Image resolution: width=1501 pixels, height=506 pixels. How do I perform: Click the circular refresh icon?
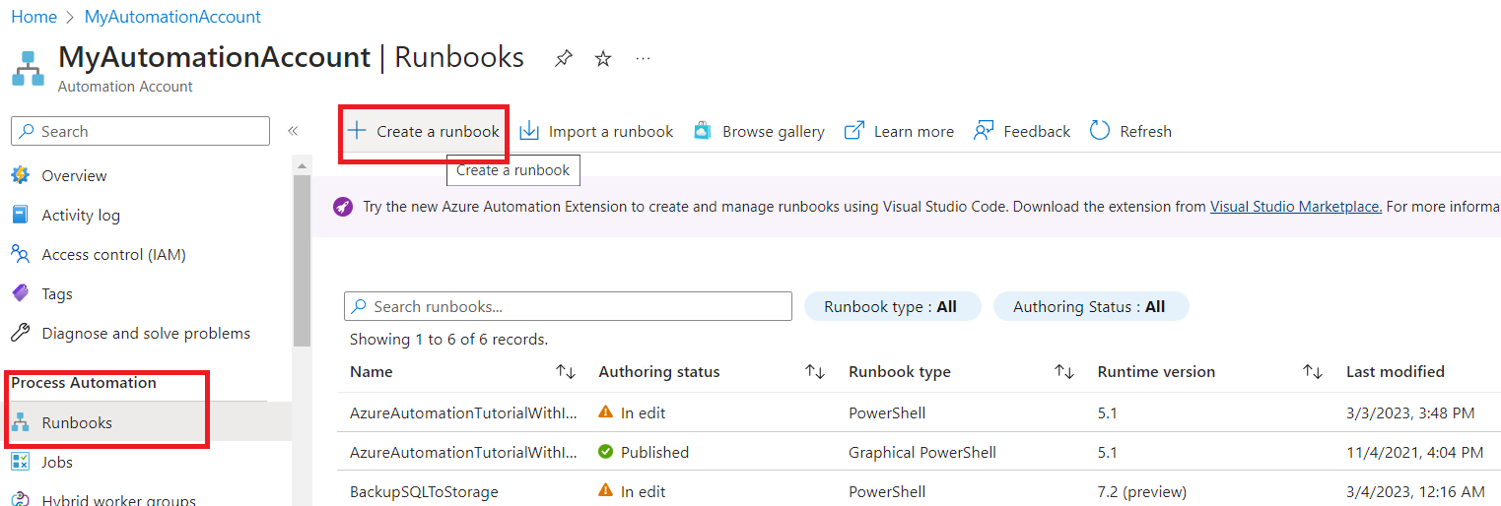tap(1100, 131)
